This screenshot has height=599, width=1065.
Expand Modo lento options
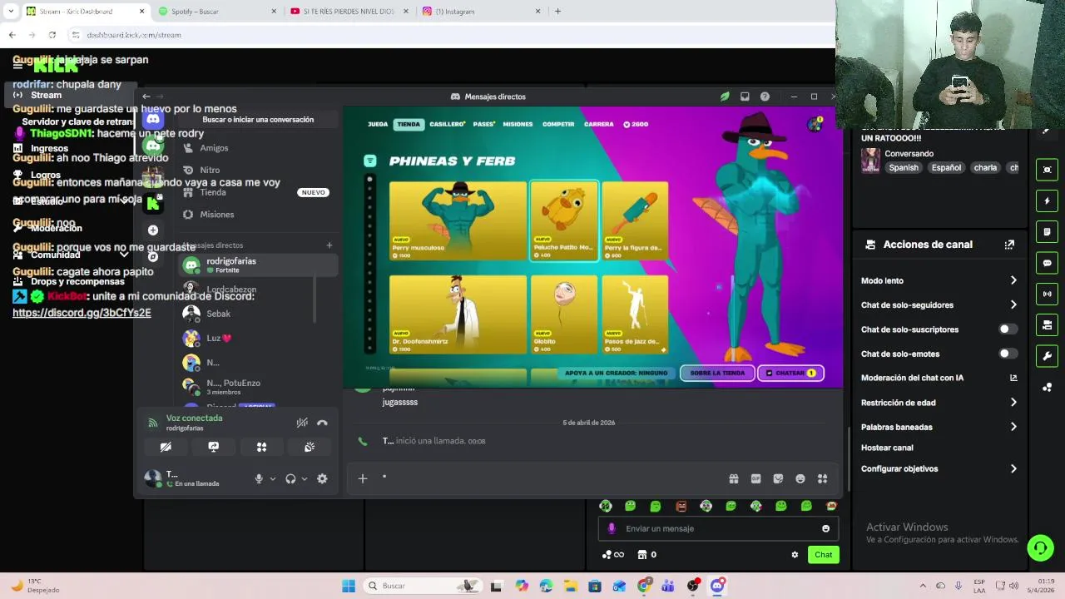pos(939,280)
